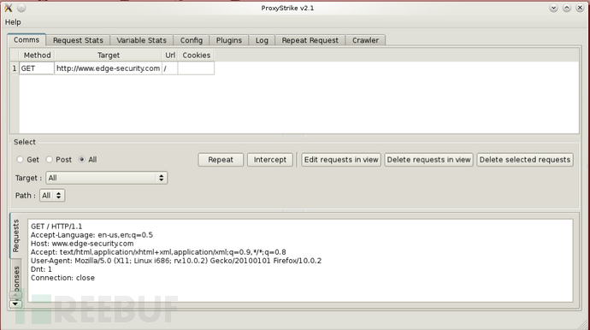
Task: Open the Path dropdown
Action: (x=52, y=195)
